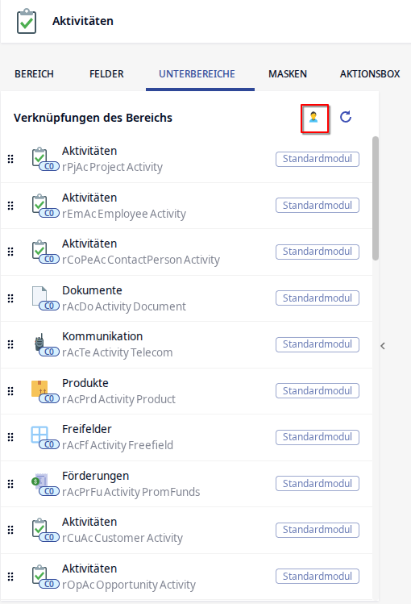The height and width of the screenshot is (604, 411).
Task: Click the vertical scrollbar of the list
Action: [x=376, y=198]
